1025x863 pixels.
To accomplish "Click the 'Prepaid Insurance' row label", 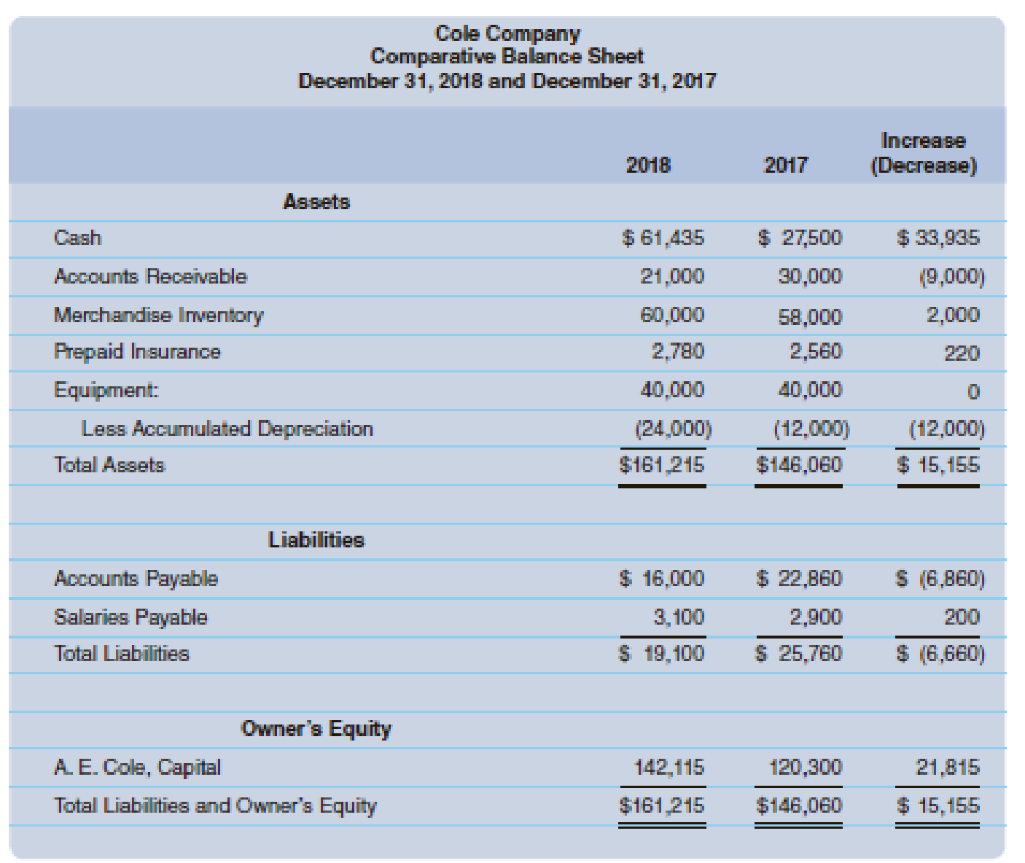I will [x=137, y=351].
